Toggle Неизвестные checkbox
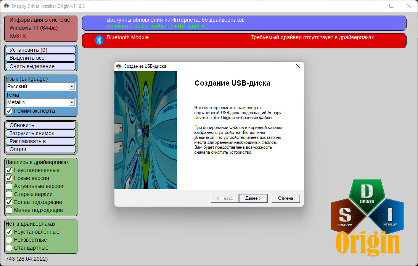This screenshot has height=266, width=418. [x=9, y=240]
